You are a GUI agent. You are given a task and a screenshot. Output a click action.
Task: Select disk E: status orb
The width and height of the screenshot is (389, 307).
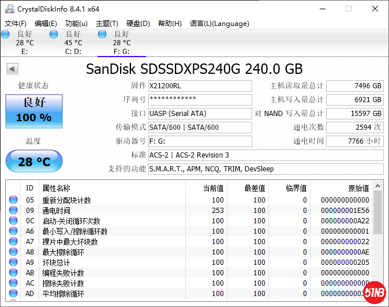tap(6, 35)
